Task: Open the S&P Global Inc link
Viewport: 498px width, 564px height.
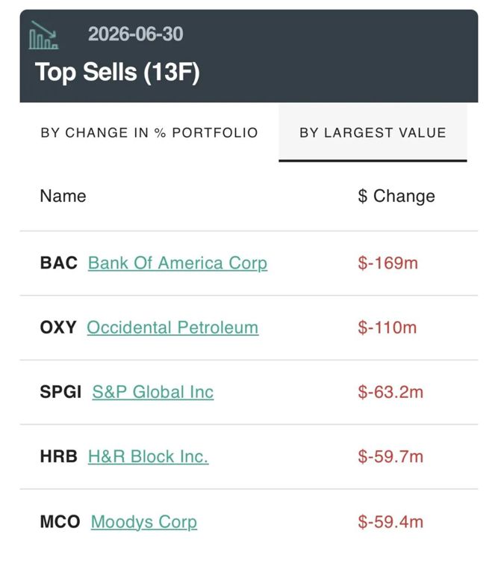Action: [x=152, y=392]
